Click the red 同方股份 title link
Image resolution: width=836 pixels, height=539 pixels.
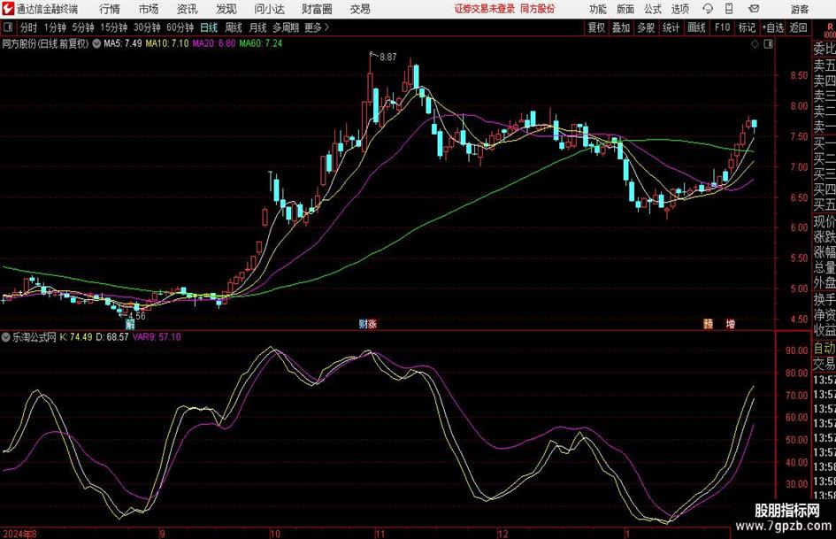[x=538, y=9]
